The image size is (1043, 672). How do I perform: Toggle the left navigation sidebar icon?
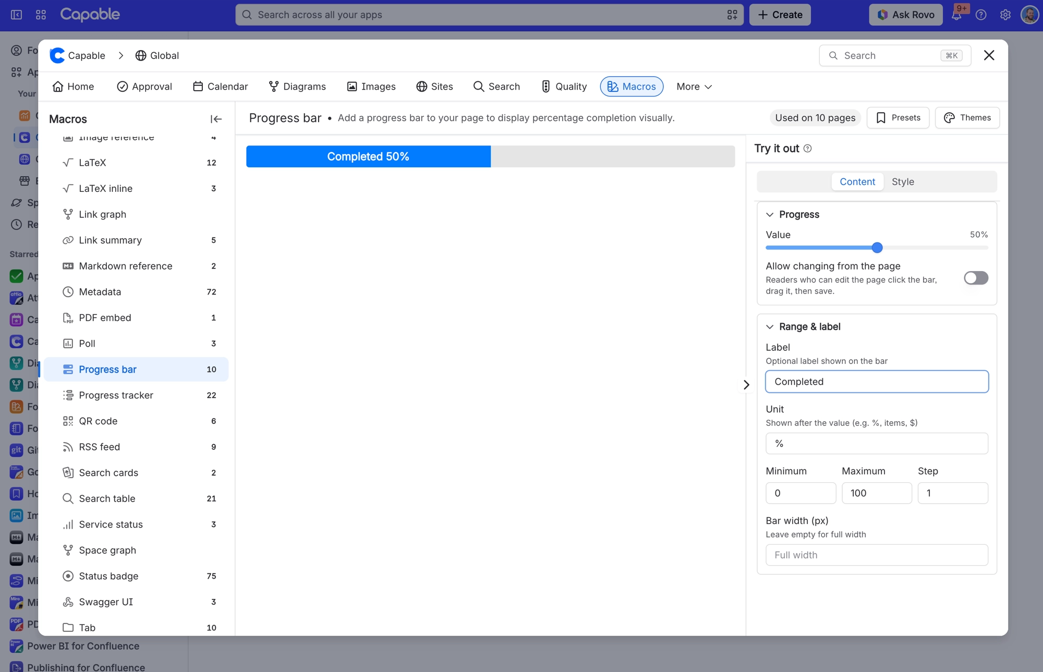[x=17, y=15]
